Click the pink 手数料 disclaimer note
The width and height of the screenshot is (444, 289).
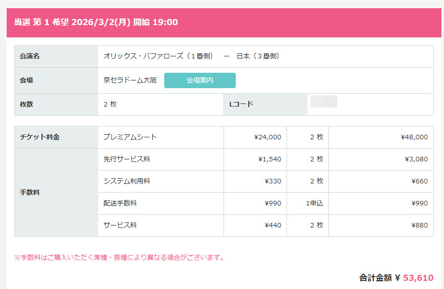click(x=120, y=257)
